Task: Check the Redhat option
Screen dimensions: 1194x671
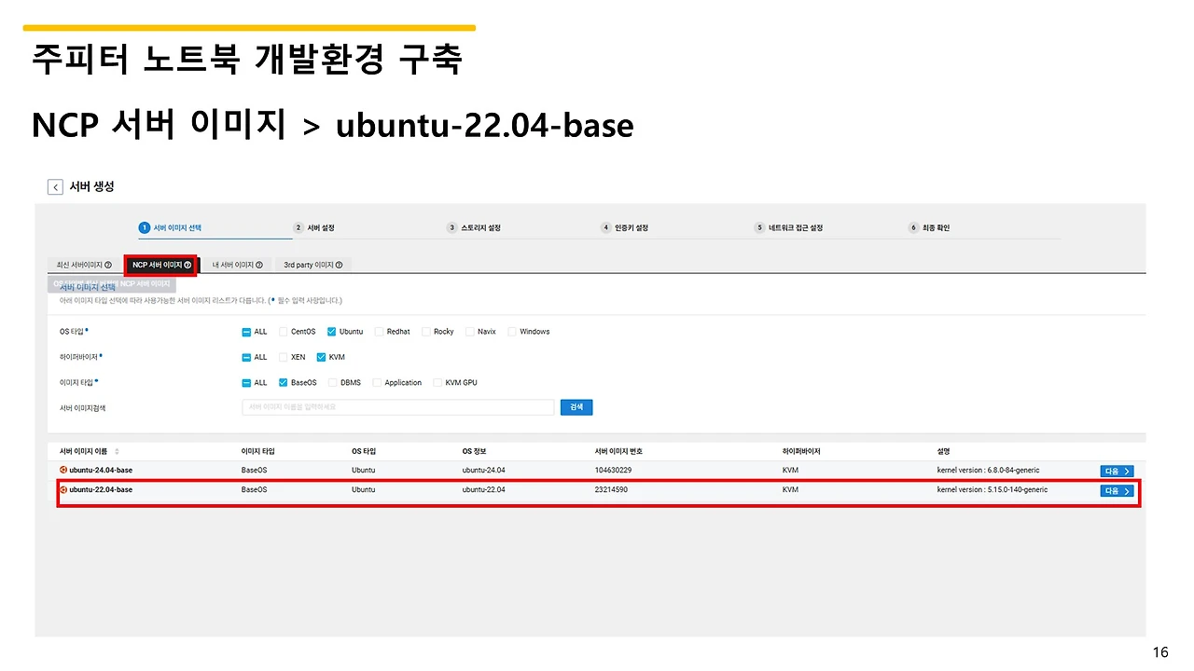Action: click(380, 332)
